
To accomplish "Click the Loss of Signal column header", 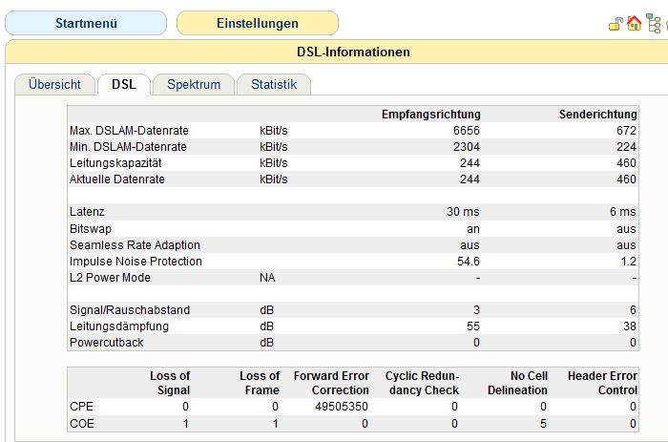I will [170, 383].
